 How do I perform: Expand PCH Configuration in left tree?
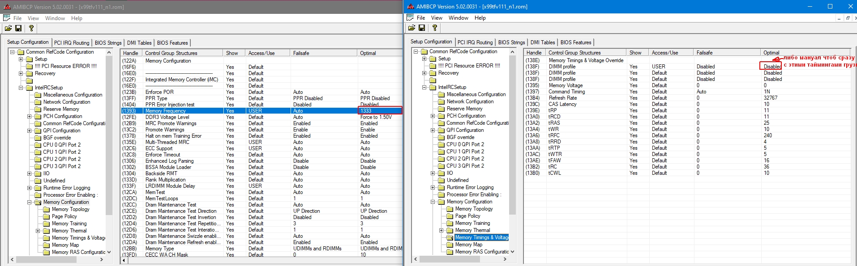point(30,116)
